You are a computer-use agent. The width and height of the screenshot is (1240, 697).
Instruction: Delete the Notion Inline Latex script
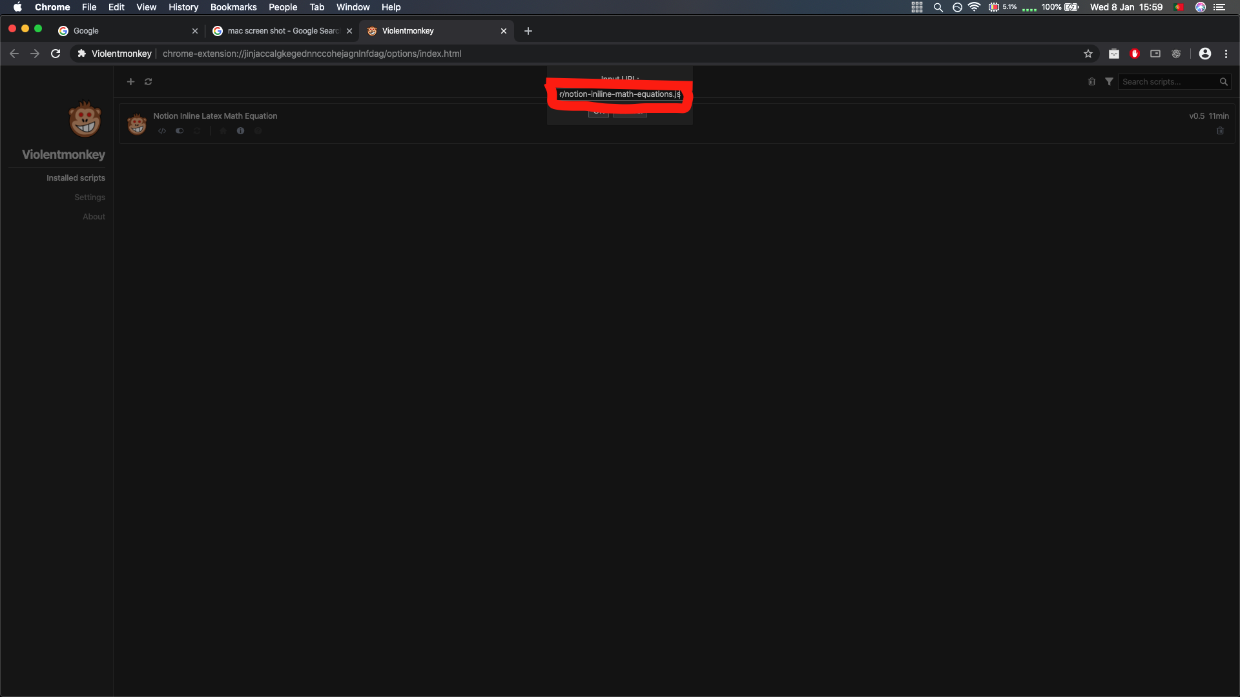point(1220,131)
